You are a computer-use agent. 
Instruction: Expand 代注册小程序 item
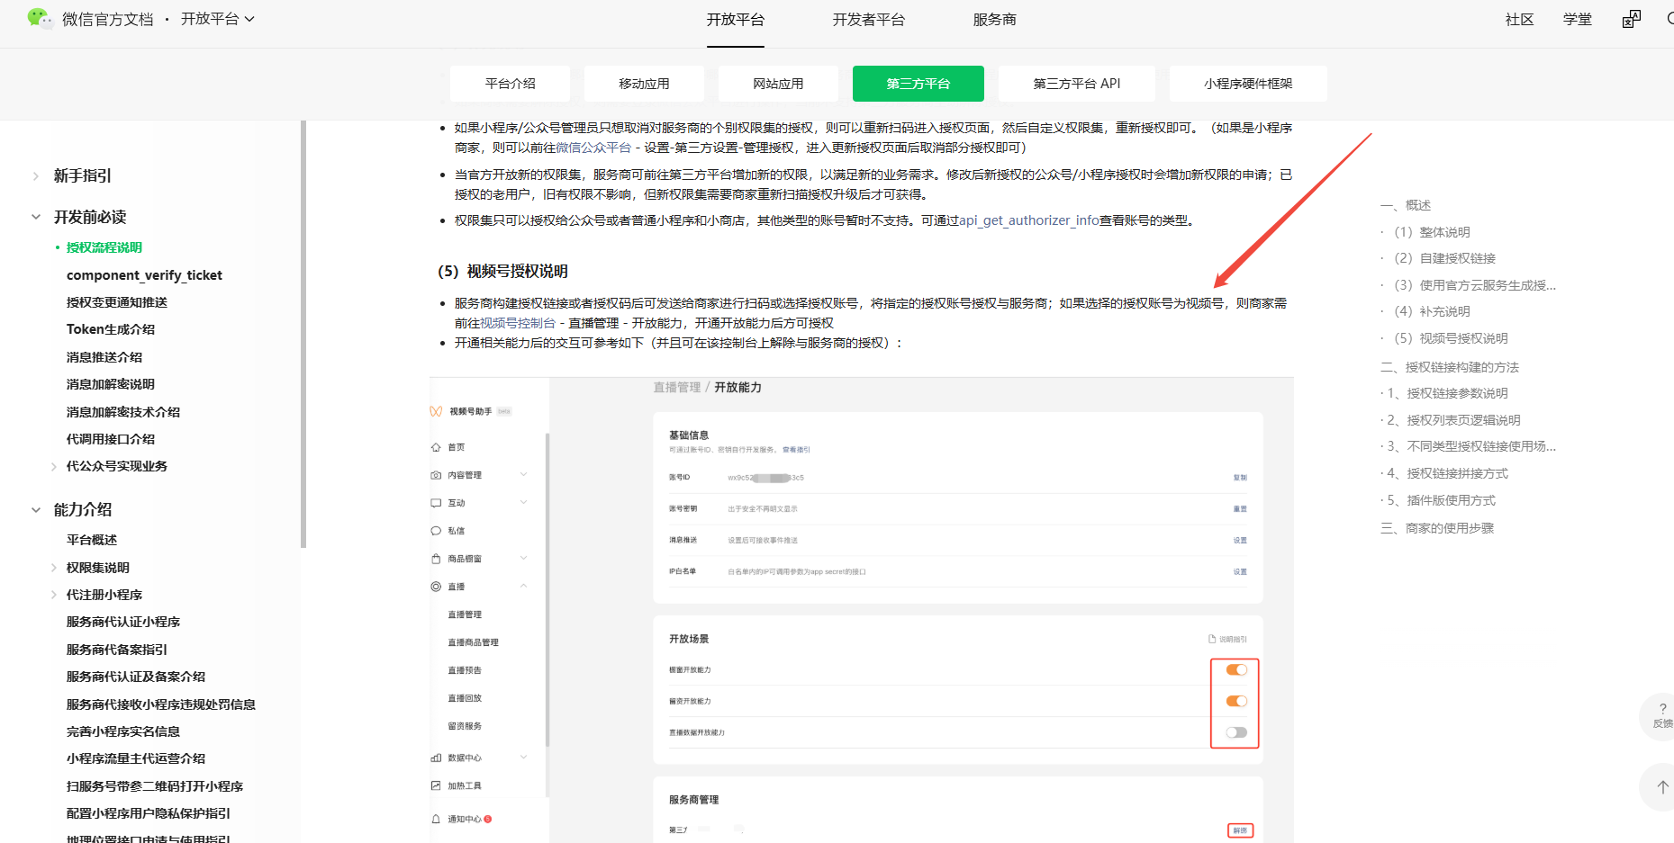click(54, 595)
